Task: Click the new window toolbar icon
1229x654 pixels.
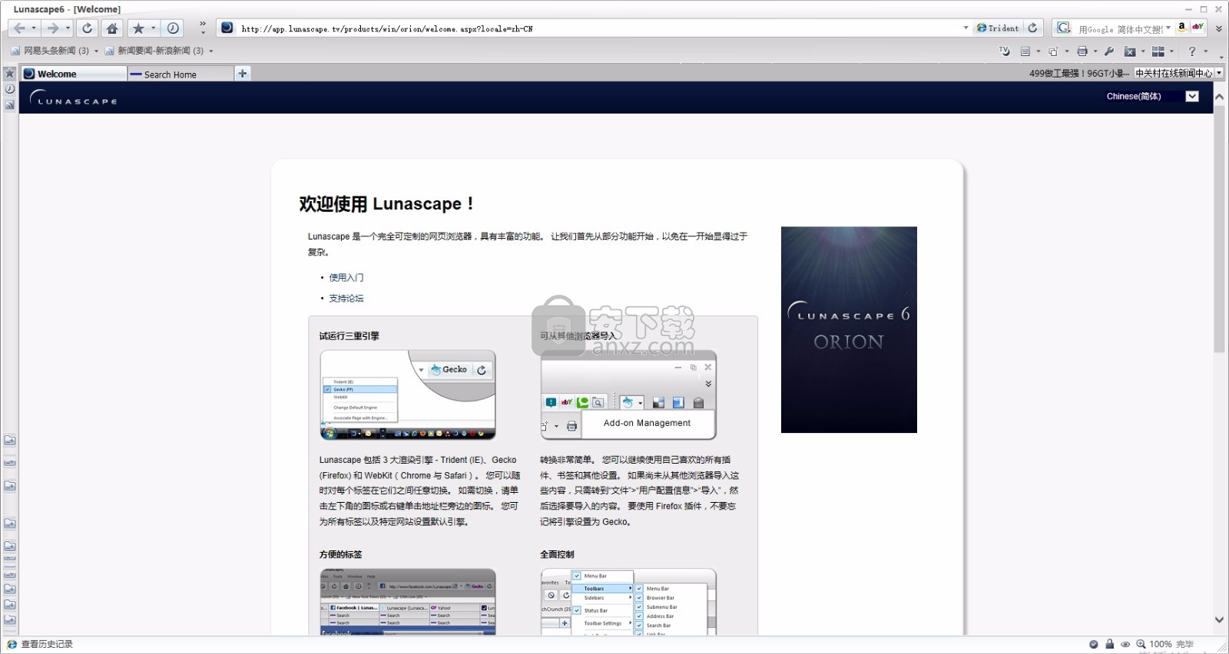Action: [1053, 51]
